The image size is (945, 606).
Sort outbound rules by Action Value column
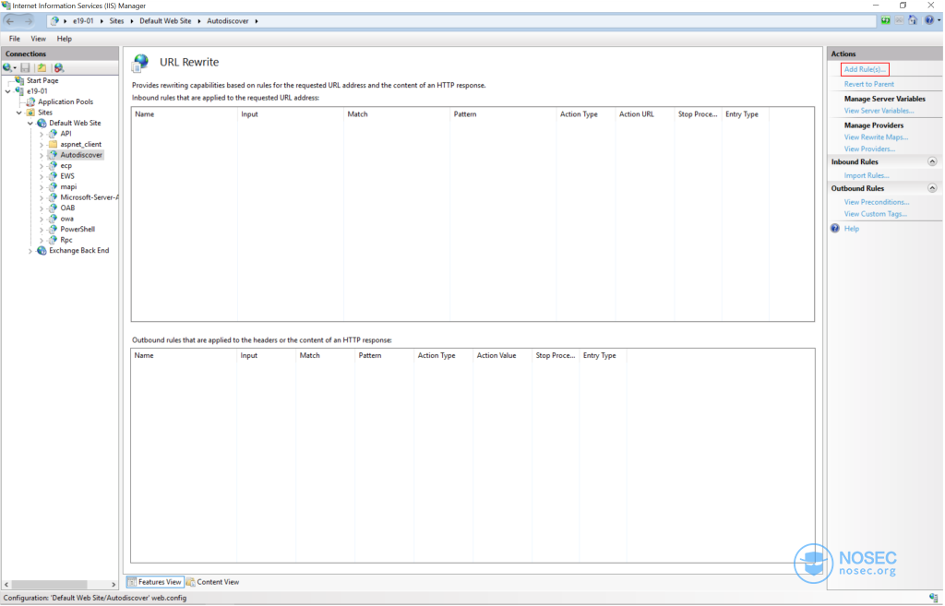[503, 355]
